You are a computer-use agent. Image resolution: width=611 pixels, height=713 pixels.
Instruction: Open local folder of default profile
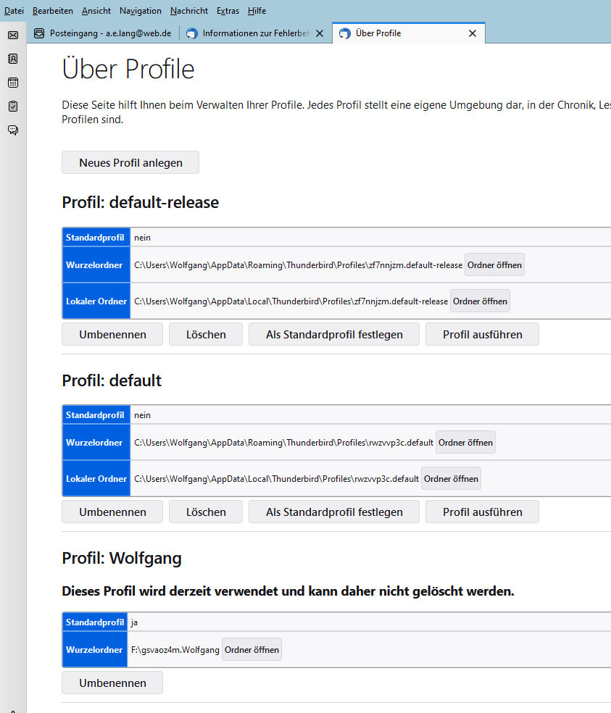451,479
